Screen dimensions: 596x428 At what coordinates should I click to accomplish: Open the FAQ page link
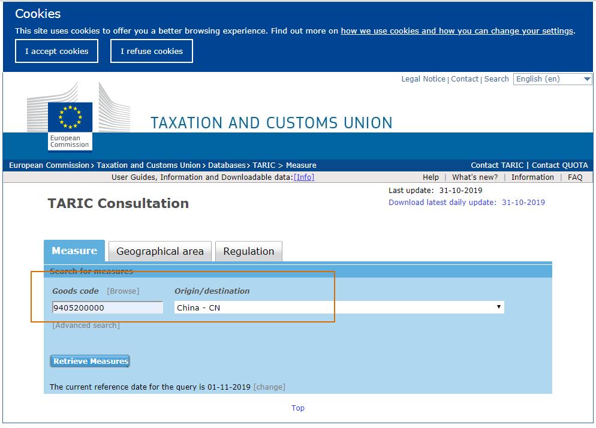(x=575, y=177)
